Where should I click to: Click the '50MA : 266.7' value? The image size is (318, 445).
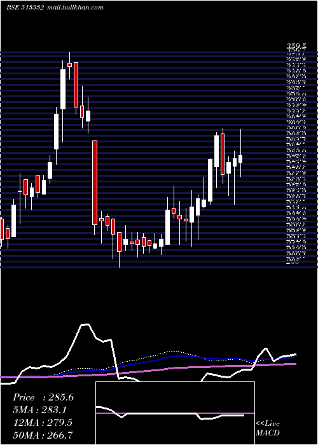coord(43,435)
